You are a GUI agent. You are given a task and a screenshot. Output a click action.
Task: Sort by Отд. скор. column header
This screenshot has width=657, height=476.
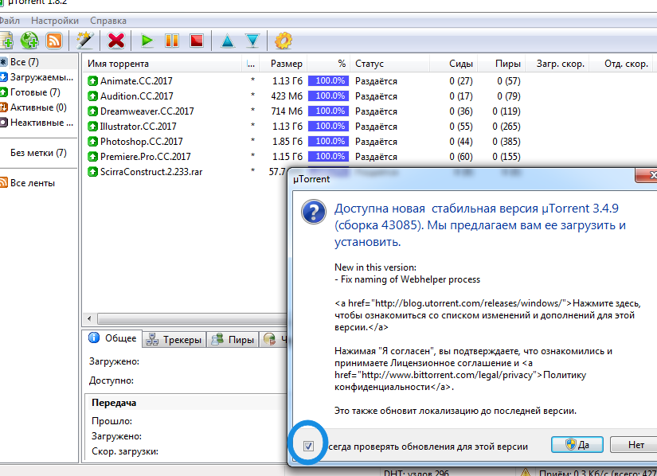(621, 64)
